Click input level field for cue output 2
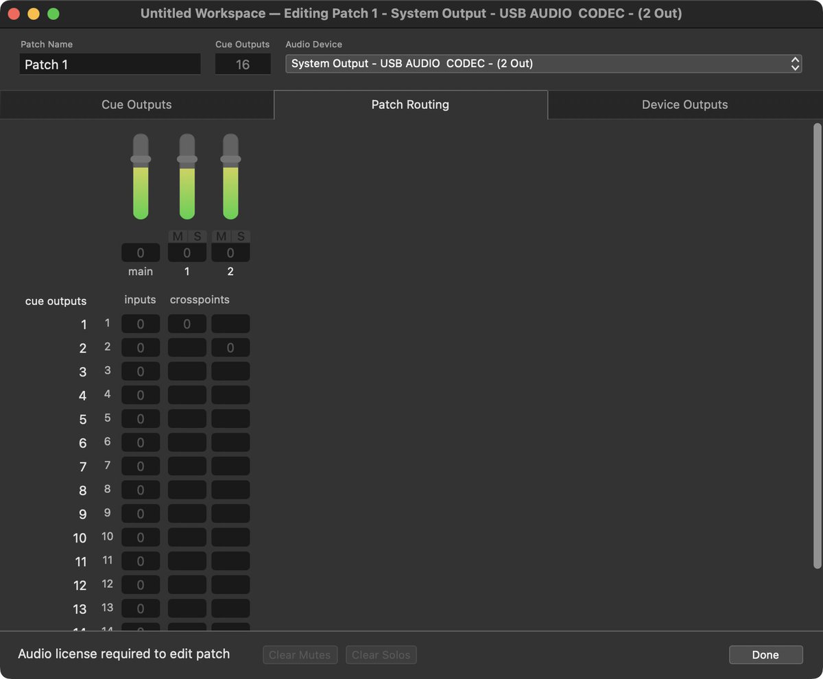823x679 pixels. pyautogui.click(x=141, y=348)
